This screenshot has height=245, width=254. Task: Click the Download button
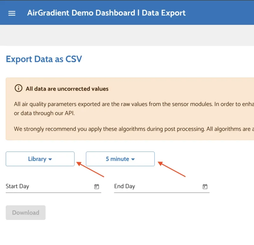[x=25, y=213]
